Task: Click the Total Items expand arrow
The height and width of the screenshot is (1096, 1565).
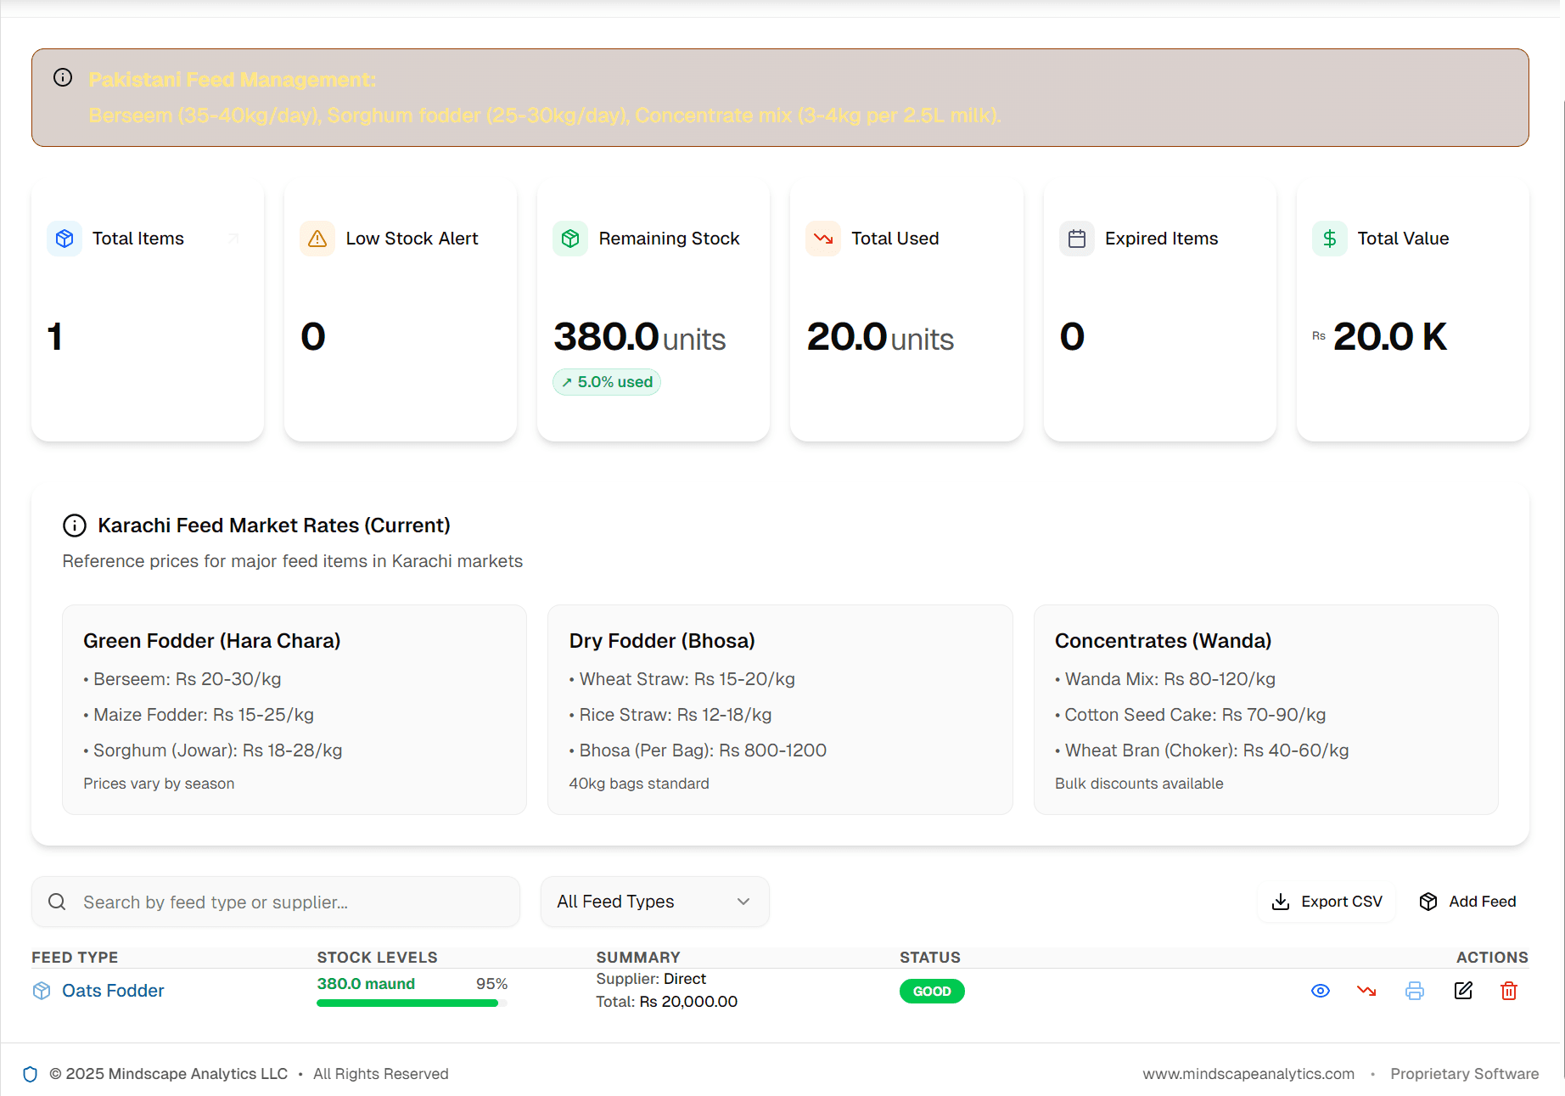Action: [x=233, y=239]
